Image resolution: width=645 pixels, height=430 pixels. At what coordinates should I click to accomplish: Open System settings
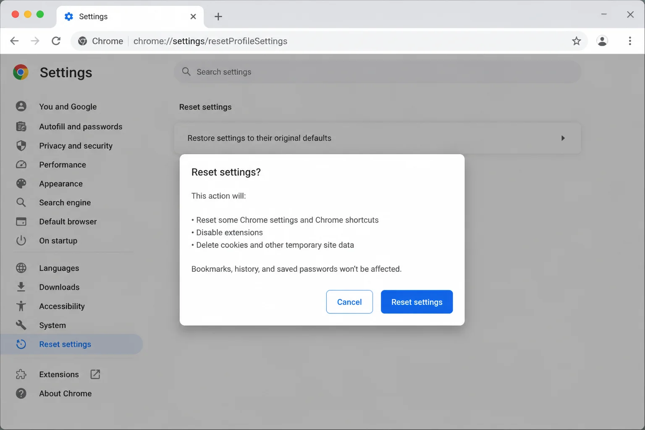pos(52,325)
